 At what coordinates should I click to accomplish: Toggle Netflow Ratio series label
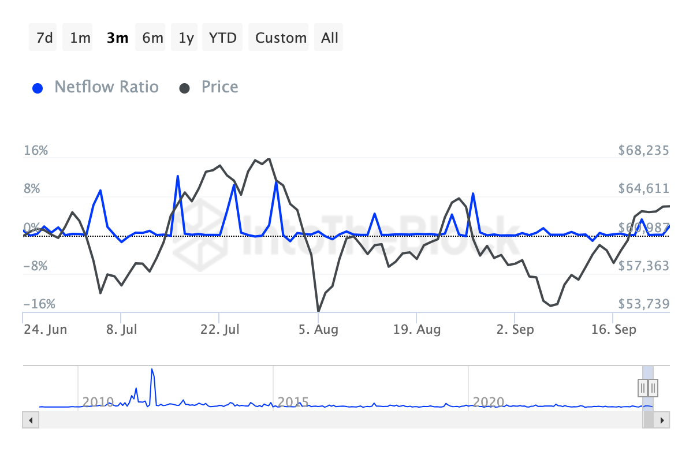click(106, 87)
